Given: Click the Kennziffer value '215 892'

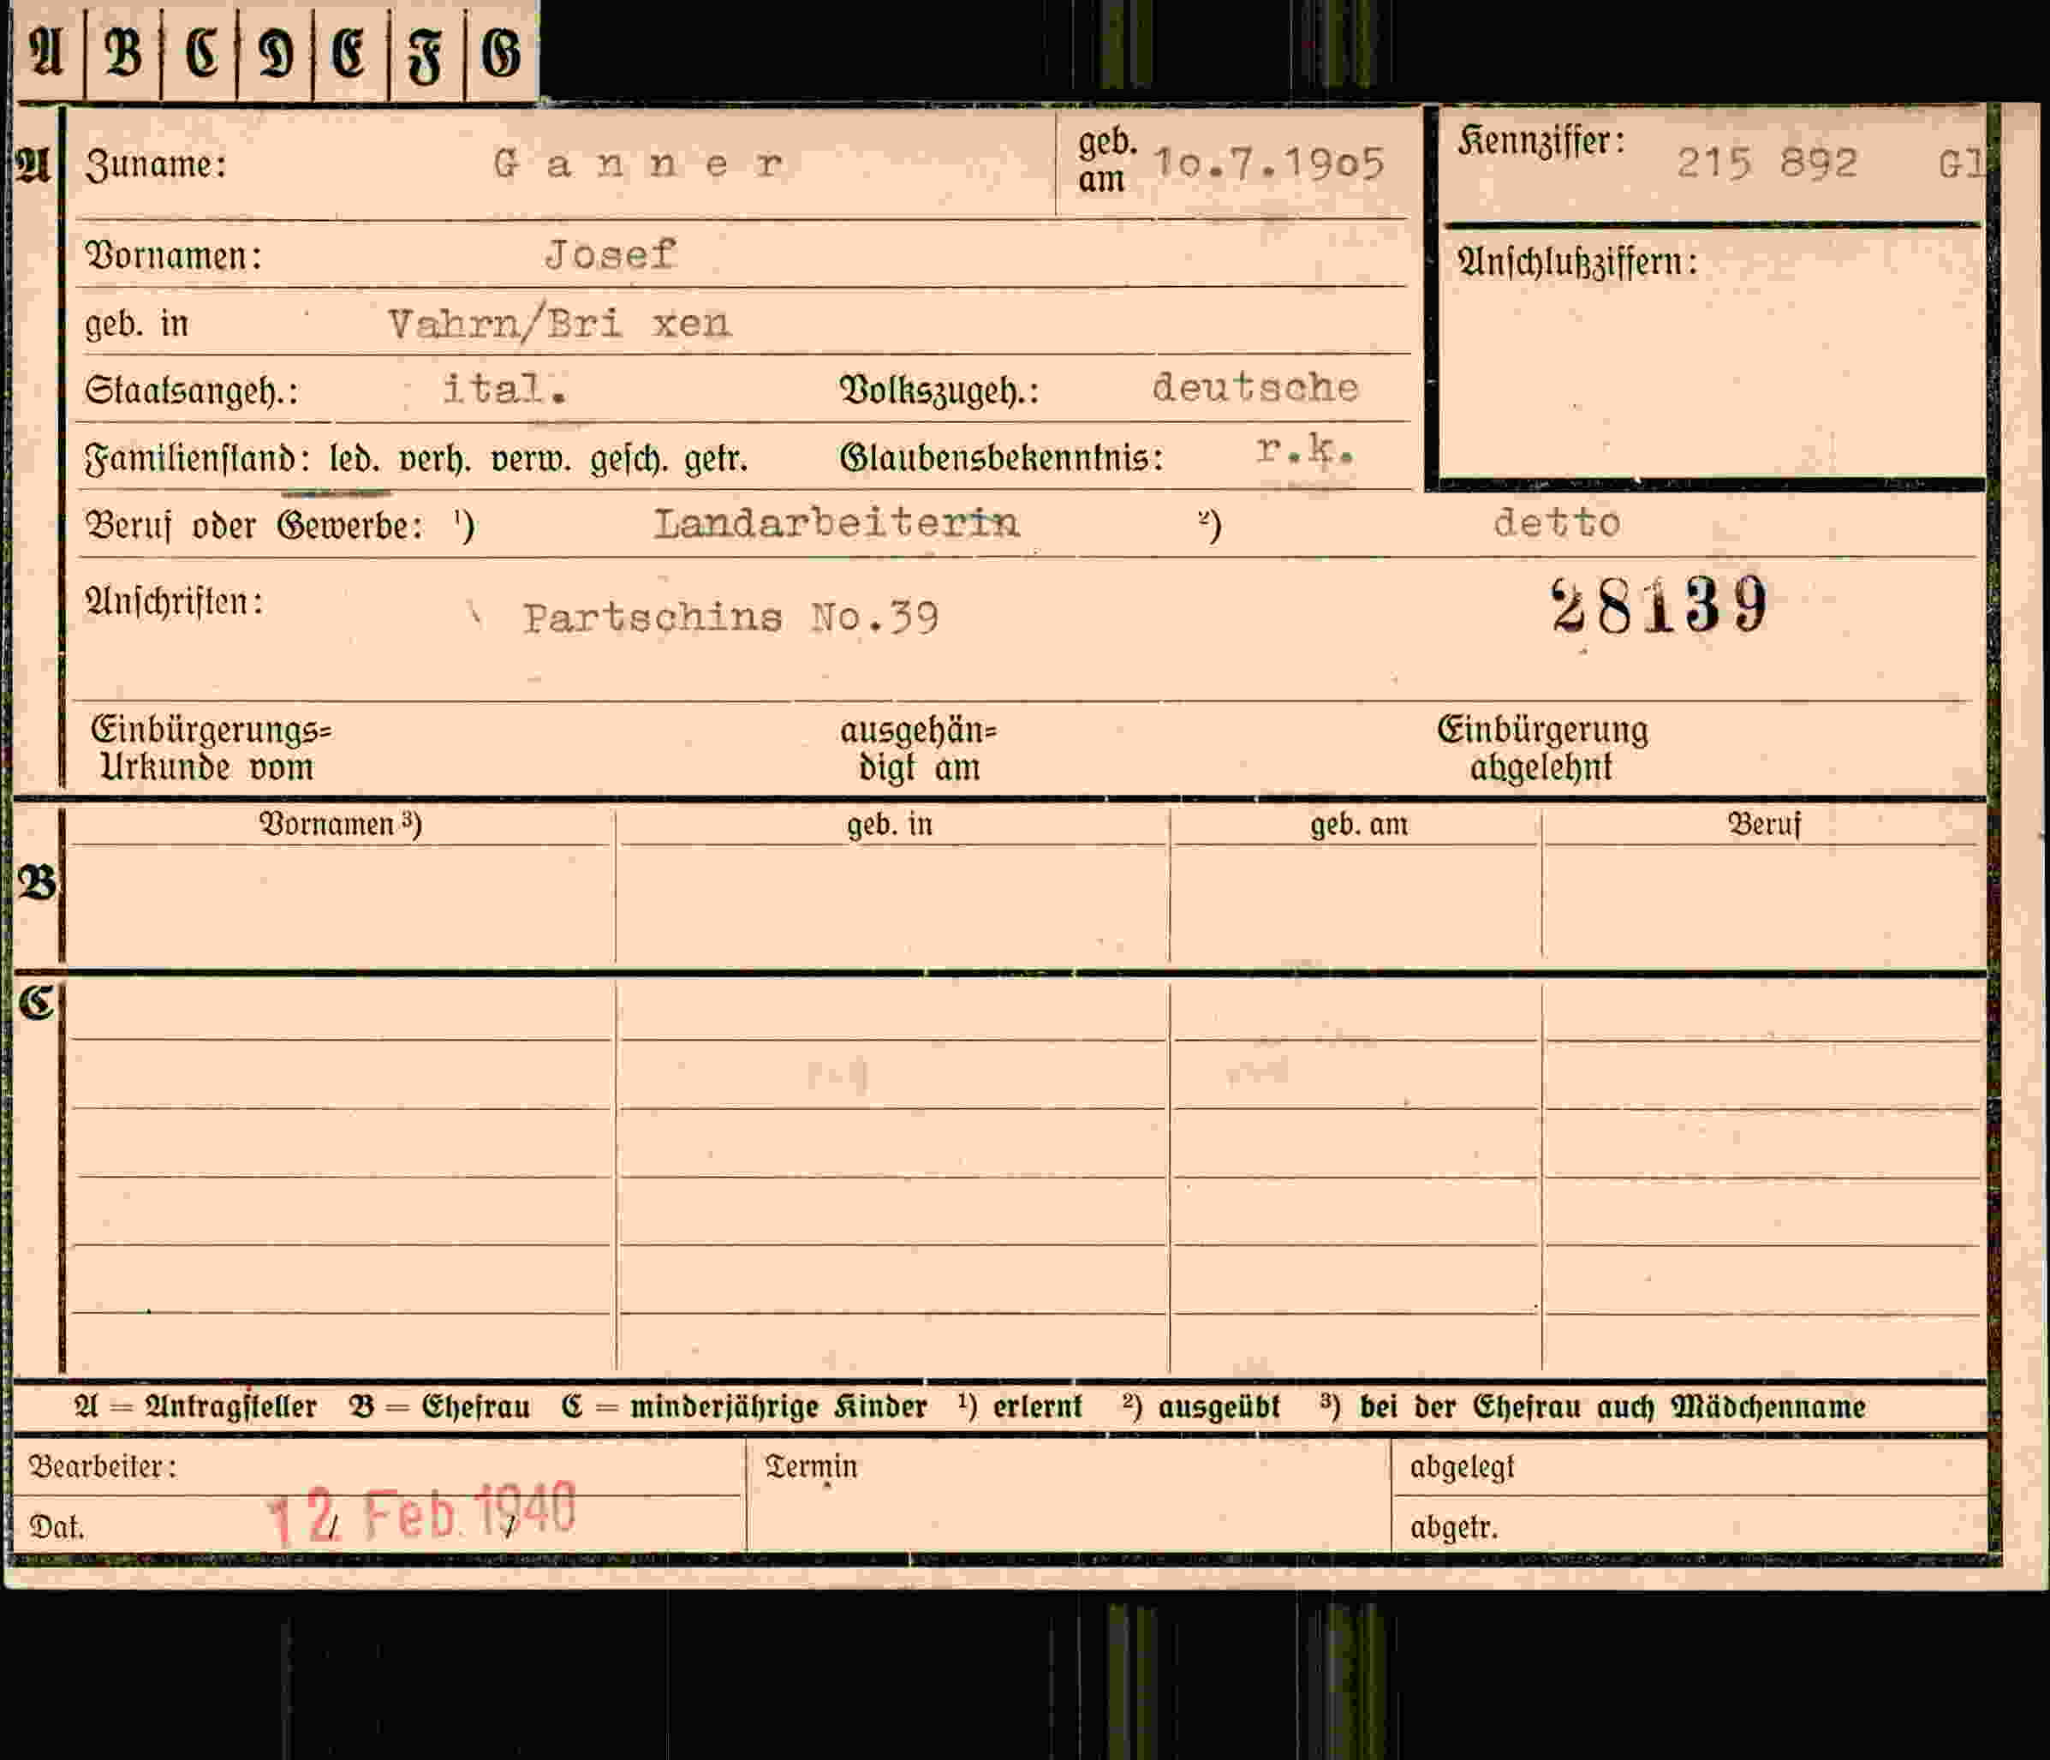Looking at the screenshot, I should coord(1767,164).
